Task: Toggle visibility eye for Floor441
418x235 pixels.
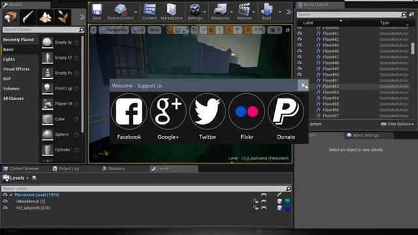Action: click(300, 33)
